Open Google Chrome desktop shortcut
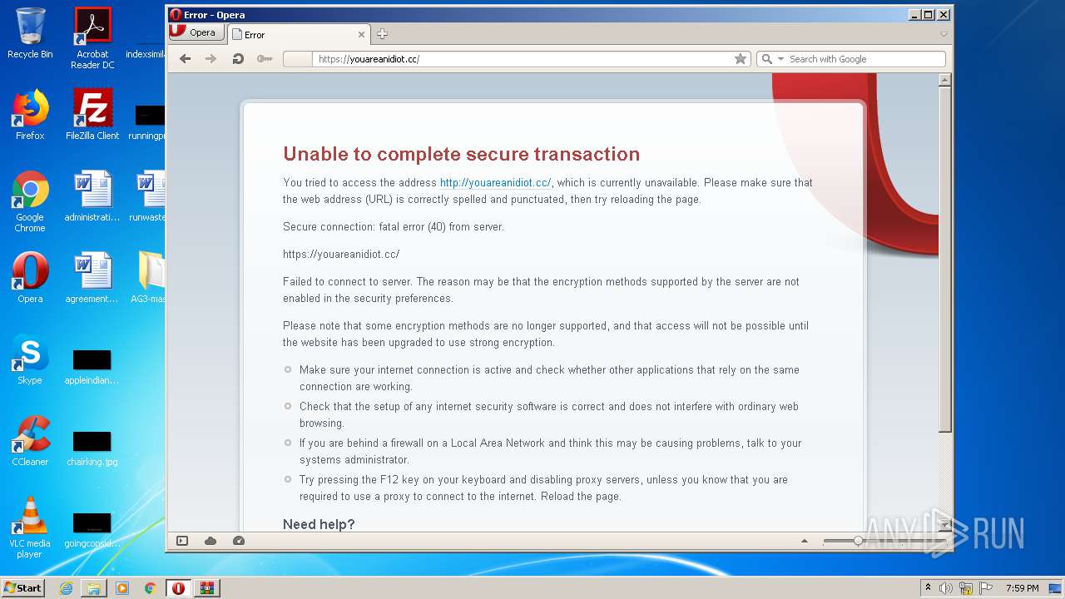 tap(30, 201)
